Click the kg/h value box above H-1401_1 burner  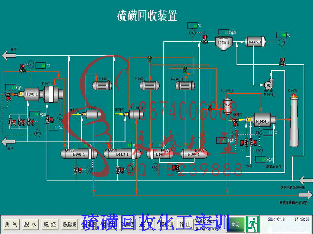tap(11, 87)
